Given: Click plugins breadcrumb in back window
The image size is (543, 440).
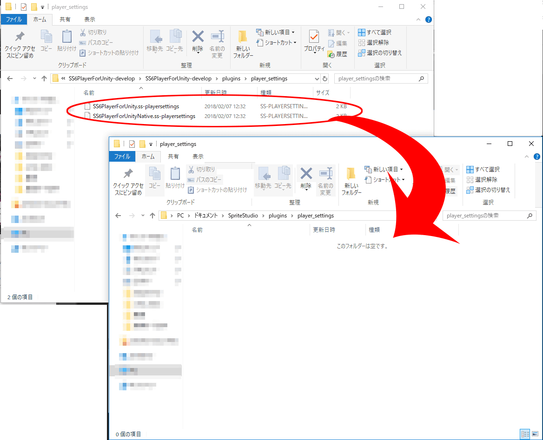Looking at the screenshot, I should point(232,79).
